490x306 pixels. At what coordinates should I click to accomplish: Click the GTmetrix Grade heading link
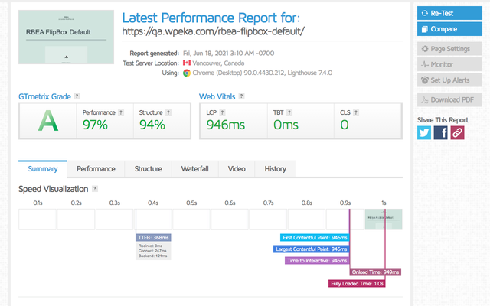coord(44,96)
